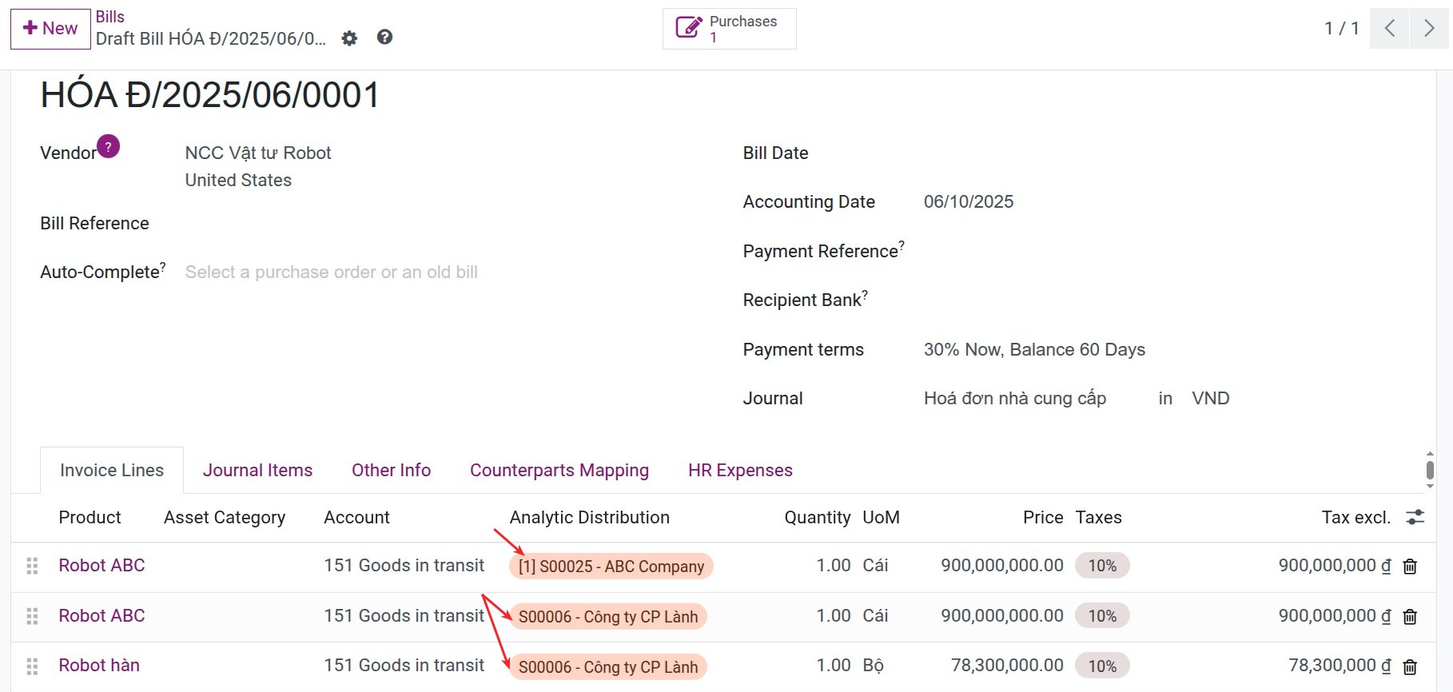Click 10% tax tag on S00025 line

tap(1102, 566)
